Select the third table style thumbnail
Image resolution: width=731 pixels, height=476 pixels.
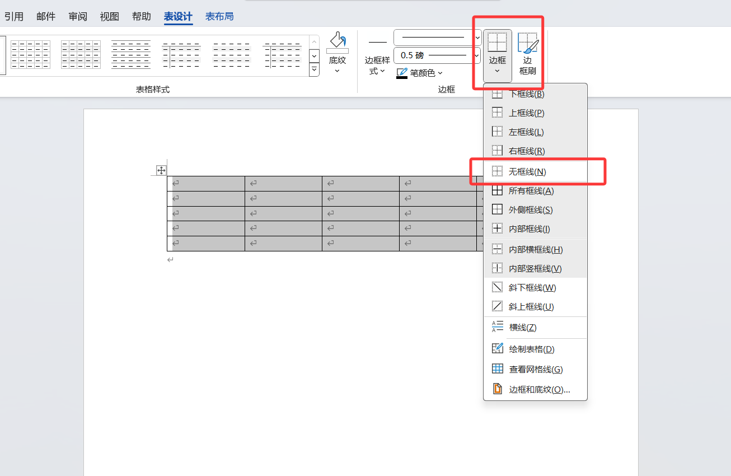131,55
